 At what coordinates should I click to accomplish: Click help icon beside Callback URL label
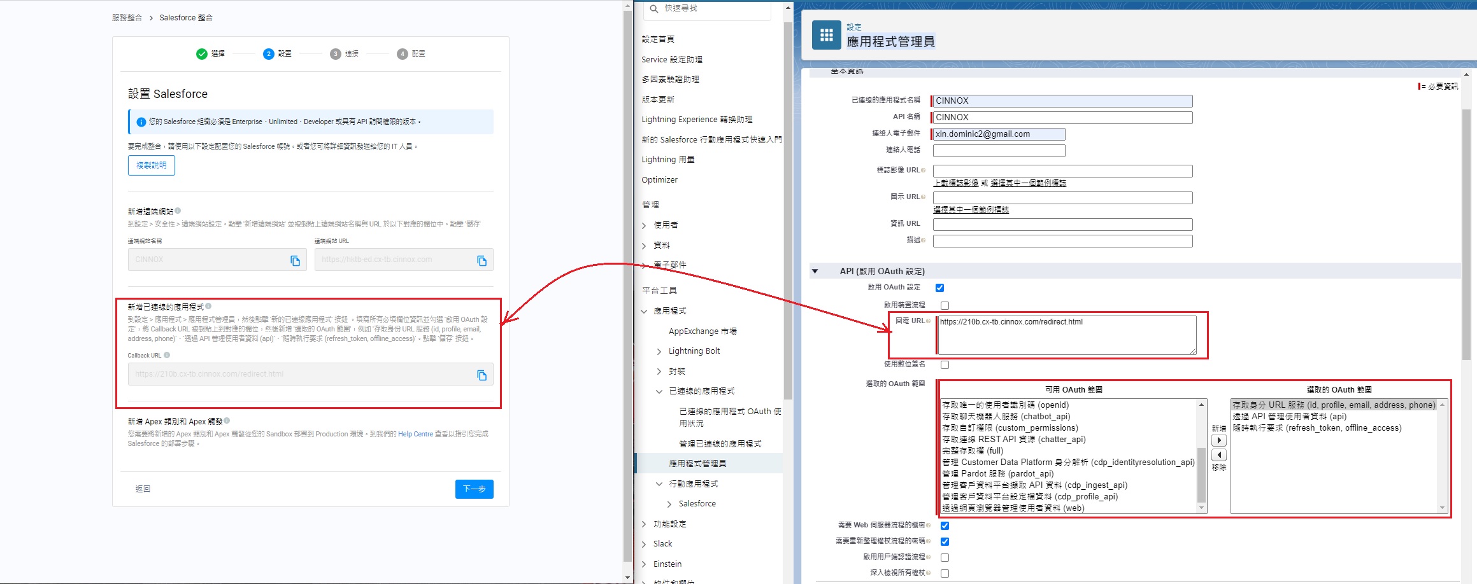pyautogui.click(x=167, y=355)
